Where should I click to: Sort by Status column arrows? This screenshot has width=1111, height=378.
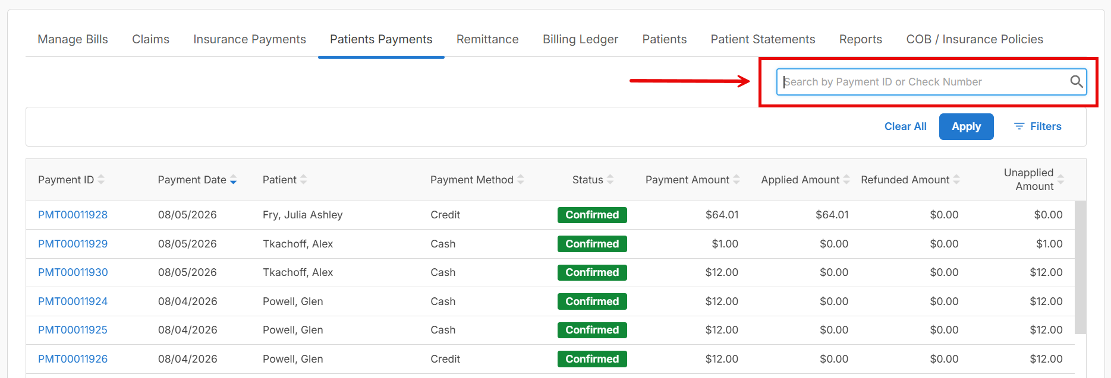610,179
